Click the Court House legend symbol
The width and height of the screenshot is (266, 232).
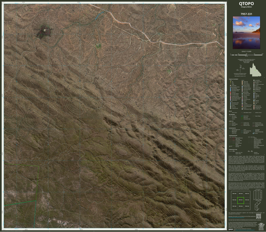242,91
